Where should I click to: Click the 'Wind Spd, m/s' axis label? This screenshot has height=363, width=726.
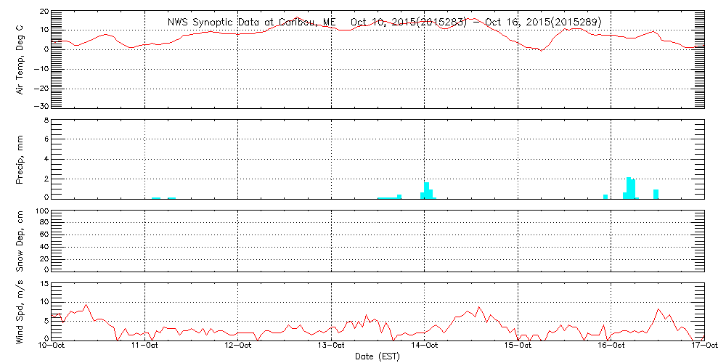coord(20,311)
